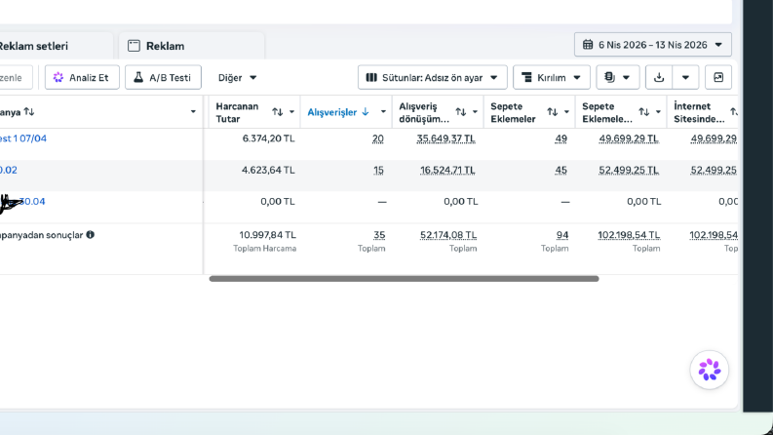Sort Alışverişler column down arrow
The width and height of the screenshot is (773, 435).
click(366, 112)
